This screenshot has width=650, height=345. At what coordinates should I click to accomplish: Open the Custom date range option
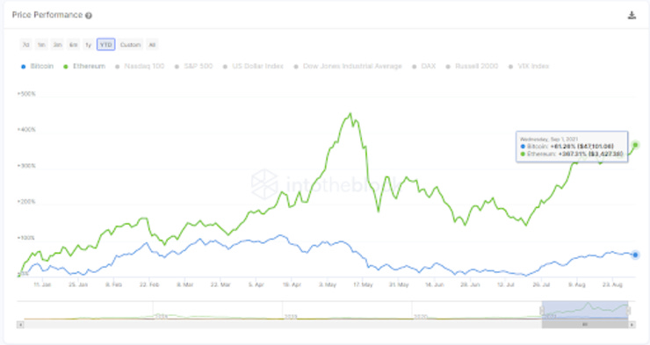tap(130, 44)
